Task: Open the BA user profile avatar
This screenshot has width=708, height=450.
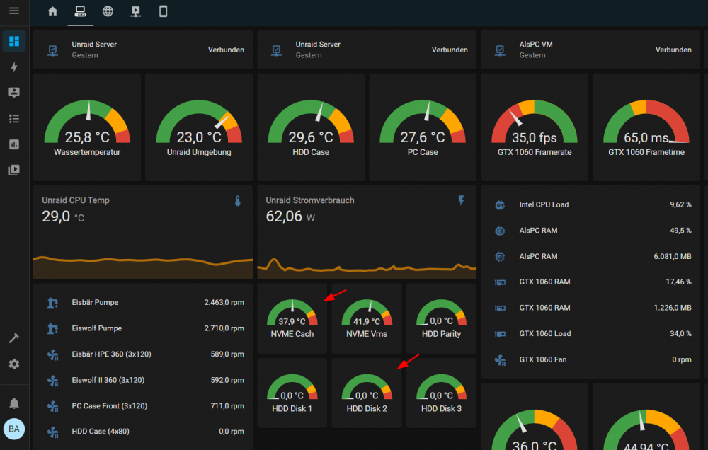Action: click(x=14, y=429)
